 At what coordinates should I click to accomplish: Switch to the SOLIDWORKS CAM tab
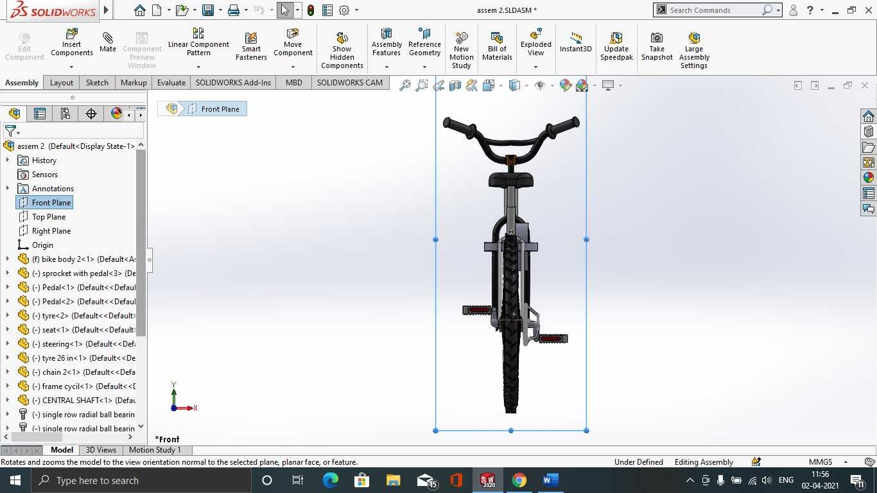click(x=349, y=83)
